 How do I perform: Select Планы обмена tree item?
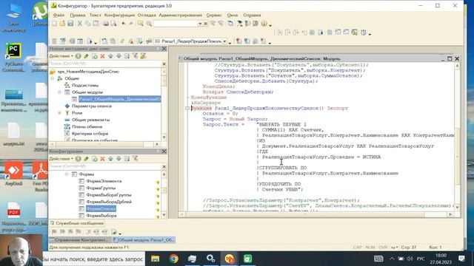point(87,126)
